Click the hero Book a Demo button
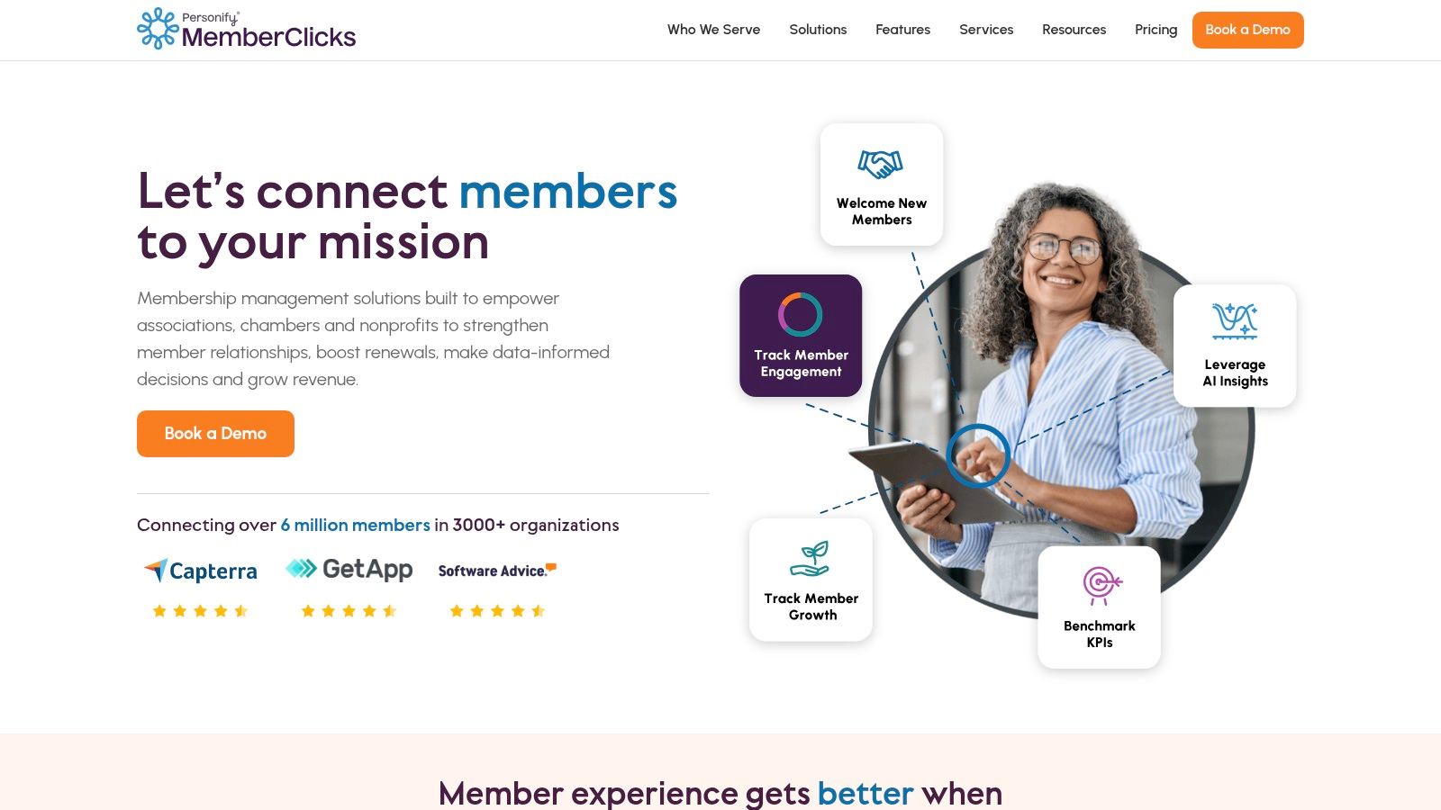Image resolution: width=1441 pixels, height=810 pixels. point(215,434)
